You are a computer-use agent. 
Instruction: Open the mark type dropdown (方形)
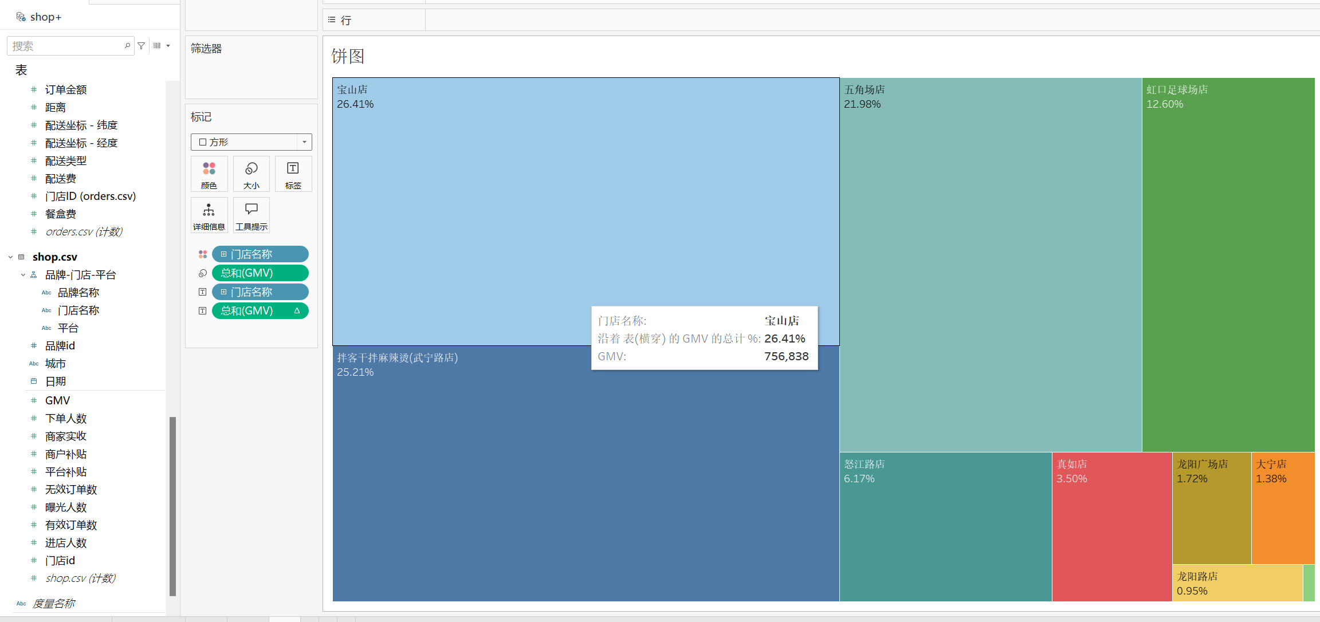point(251,142)
